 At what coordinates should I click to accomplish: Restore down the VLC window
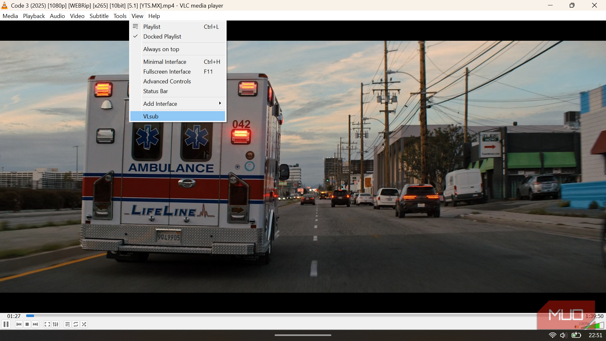coord(572,5)
